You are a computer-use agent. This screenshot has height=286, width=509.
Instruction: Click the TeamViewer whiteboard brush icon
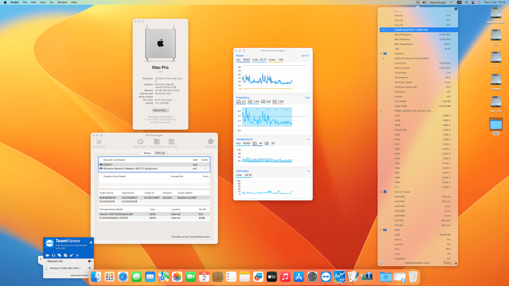pos(71,255)
